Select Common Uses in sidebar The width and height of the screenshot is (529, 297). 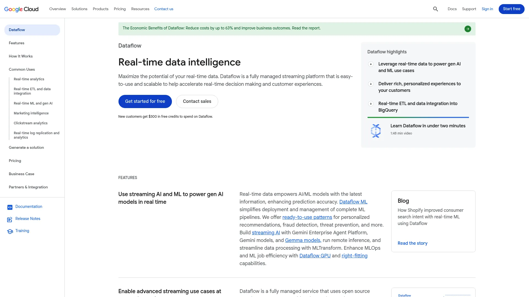[x=22, y=70]
